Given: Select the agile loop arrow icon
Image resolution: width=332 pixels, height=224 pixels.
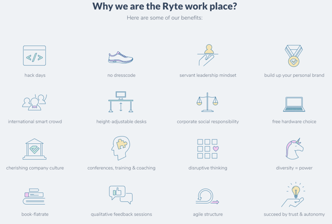Looking at the screenshot, I should tap(207, 196).
